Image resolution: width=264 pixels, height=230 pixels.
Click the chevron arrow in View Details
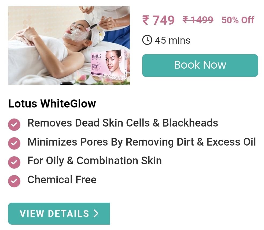tap(96, 213)
